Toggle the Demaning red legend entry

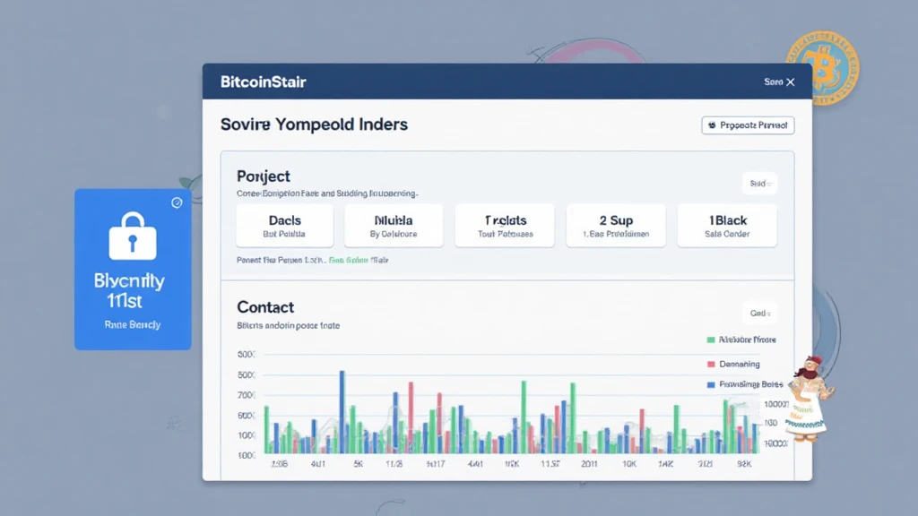[733, 364]
